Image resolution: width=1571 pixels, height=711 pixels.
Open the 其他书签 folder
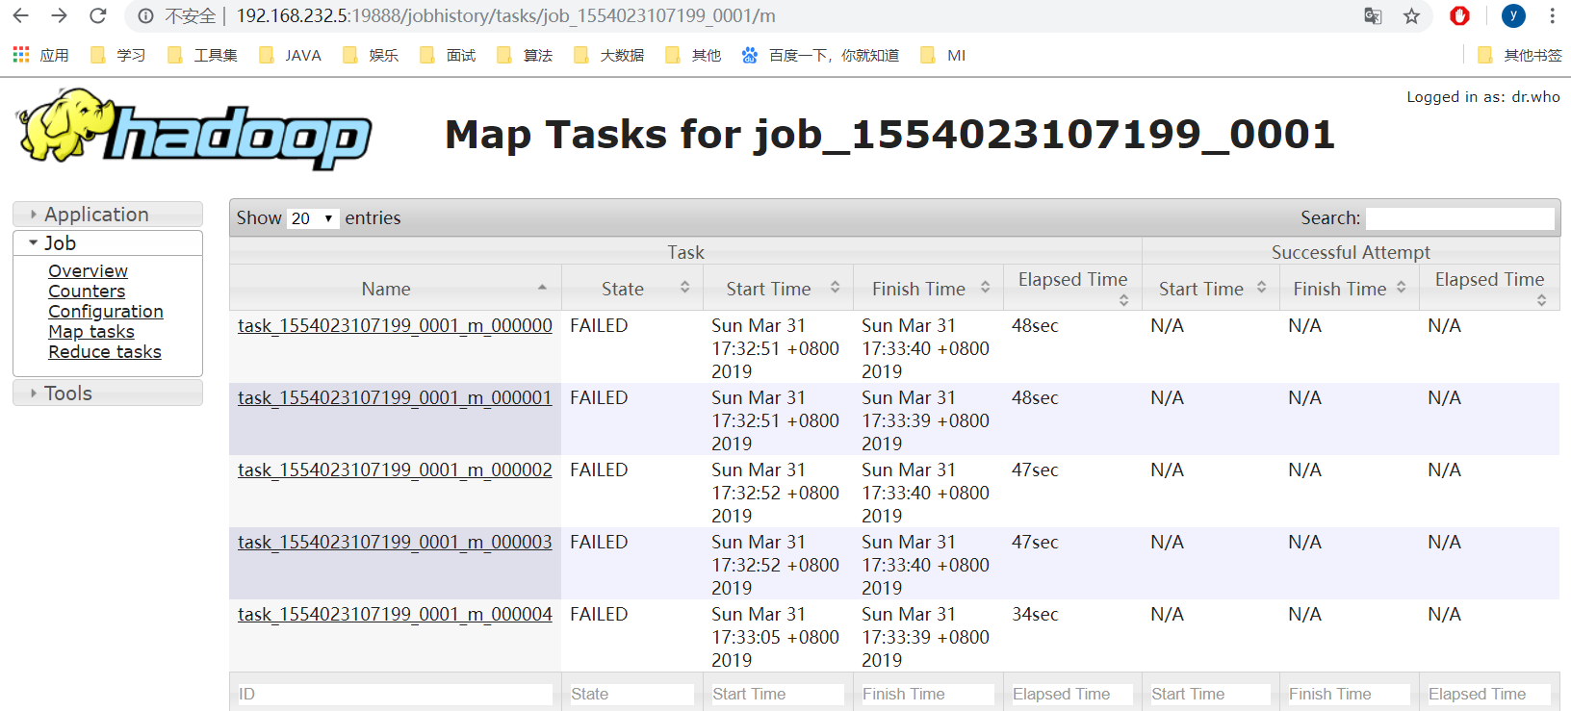pyautogui.click(x=1520, y=55)
